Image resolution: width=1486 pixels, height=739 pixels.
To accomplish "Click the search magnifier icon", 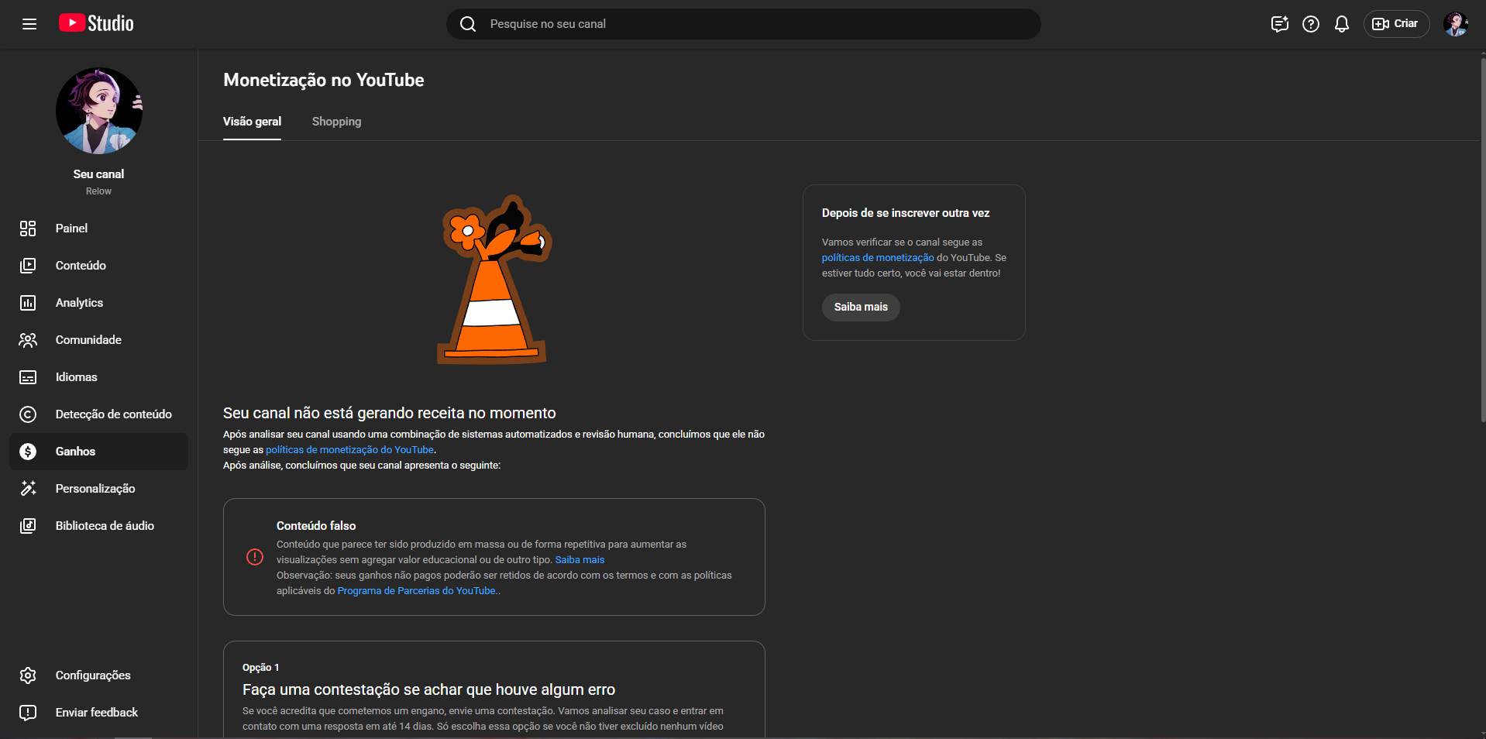I will 468,24.
